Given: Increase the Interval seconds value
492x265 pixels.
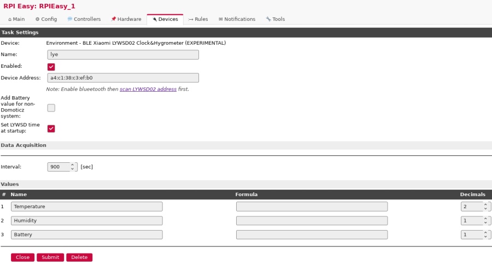Looking at the screenshot, I should tap(73, 164).
